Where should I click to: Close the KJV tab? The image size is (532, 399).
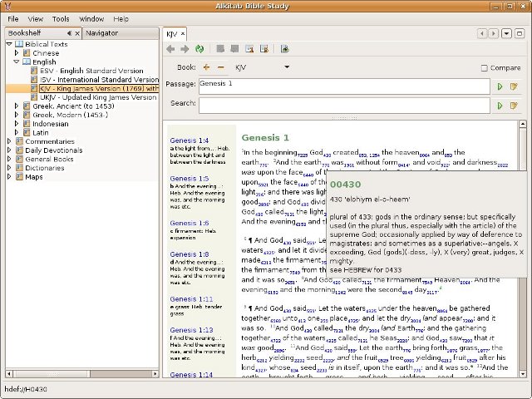183,33
